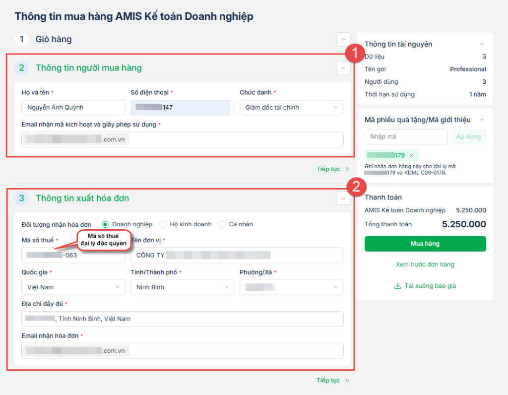Click the Thông tin người mua hàng heading
Screen dimensions: 508x395
pyautogui.click(x=88, y=67)
